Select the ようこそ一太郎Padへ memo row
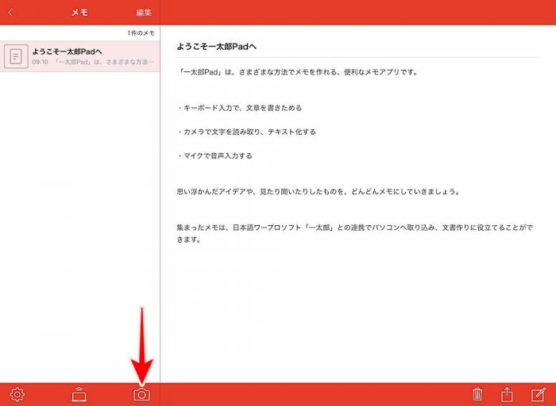The image size is (556, 406). click(x=79, y=56)
